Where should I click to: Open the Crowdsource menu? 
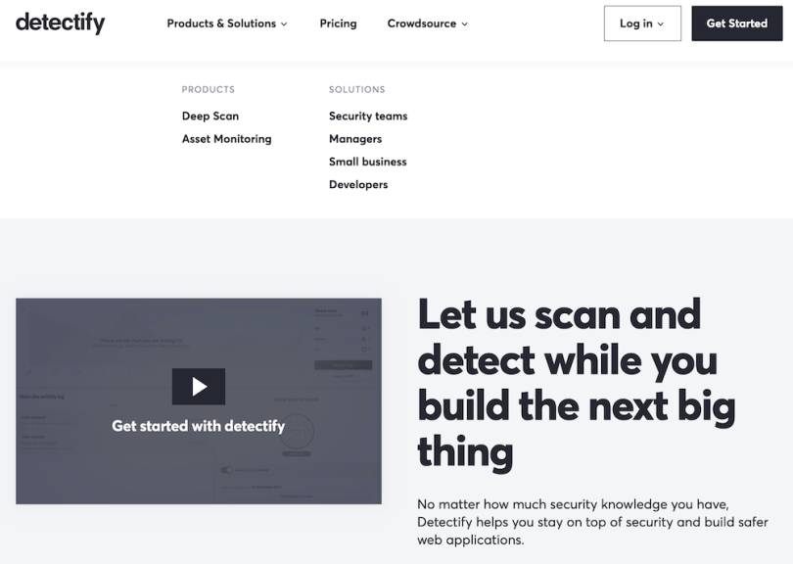(420, 23)
